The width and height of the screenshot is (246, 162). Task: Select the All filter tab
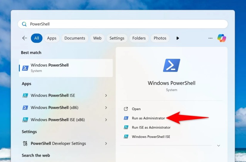37,38
